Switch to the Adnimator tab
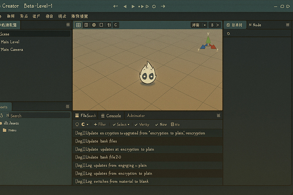Viewport: 293px width, 195px height. tap(136, 116)
